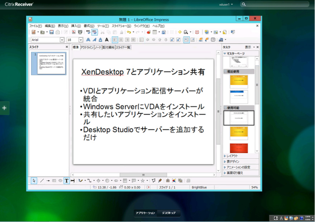
Task: Open the Navigator star icon
Action: 180,32
